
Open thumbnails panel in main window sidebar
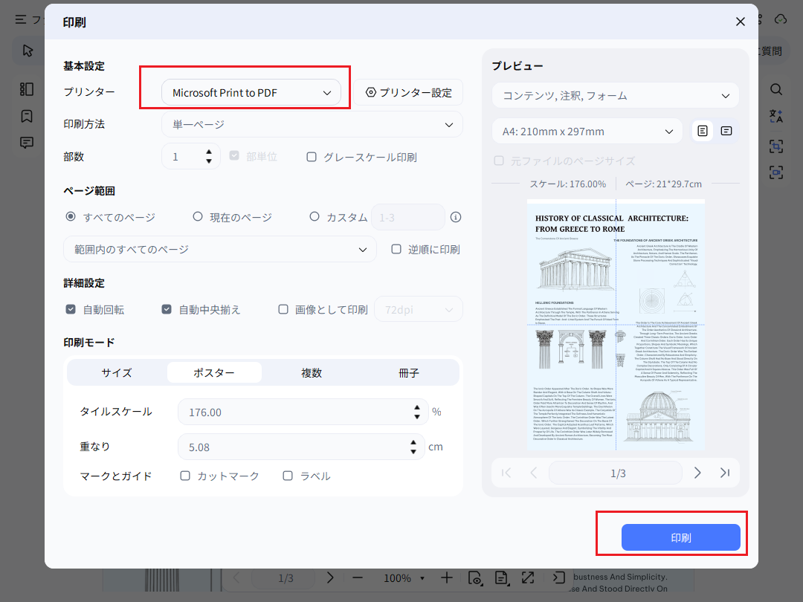pyautogui.click(x=27, y=89)
